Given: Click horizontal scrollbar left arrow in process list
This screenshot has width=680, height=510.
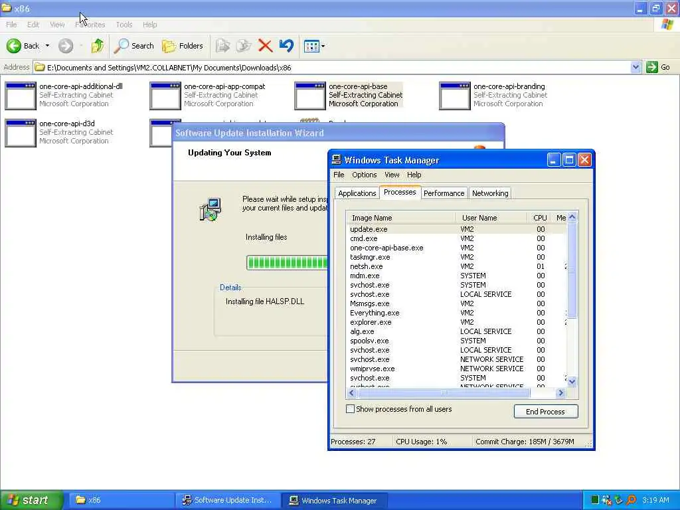Looking at the screenshot, I should click(x=352, y=393).
